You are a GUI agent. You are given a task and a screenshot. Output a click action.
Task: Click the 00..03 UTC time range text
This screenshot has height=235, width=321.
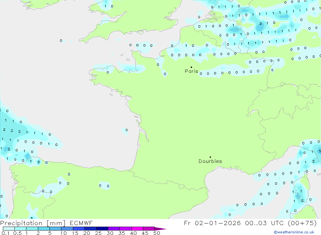pos(265,223)
